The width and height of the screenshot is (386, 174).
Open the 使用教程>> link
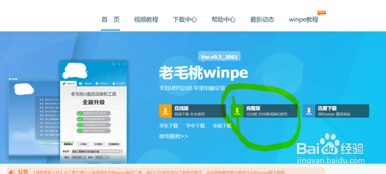(x=174, y=136)
